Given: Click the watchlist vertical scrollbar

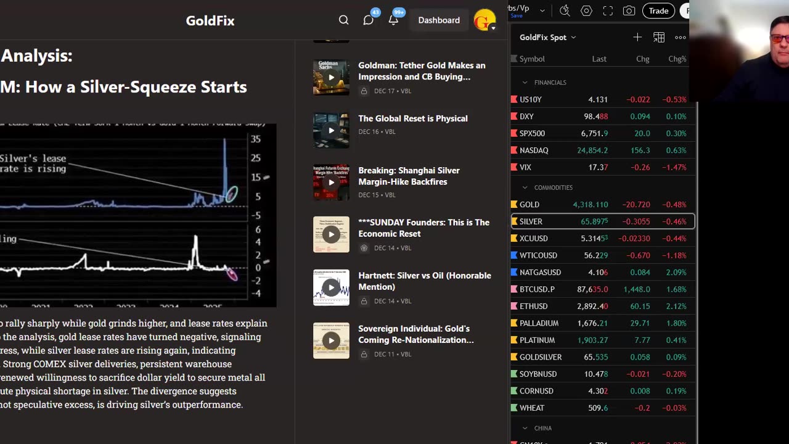Looking at the screenshot, I should click(x=697, y=271).
